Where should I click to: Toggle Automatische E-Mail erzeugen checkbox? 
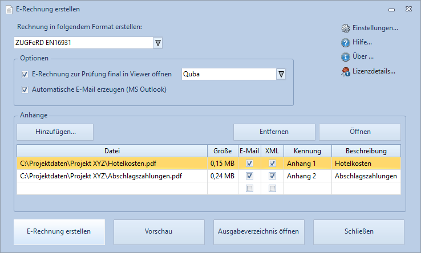coord(25,89)
